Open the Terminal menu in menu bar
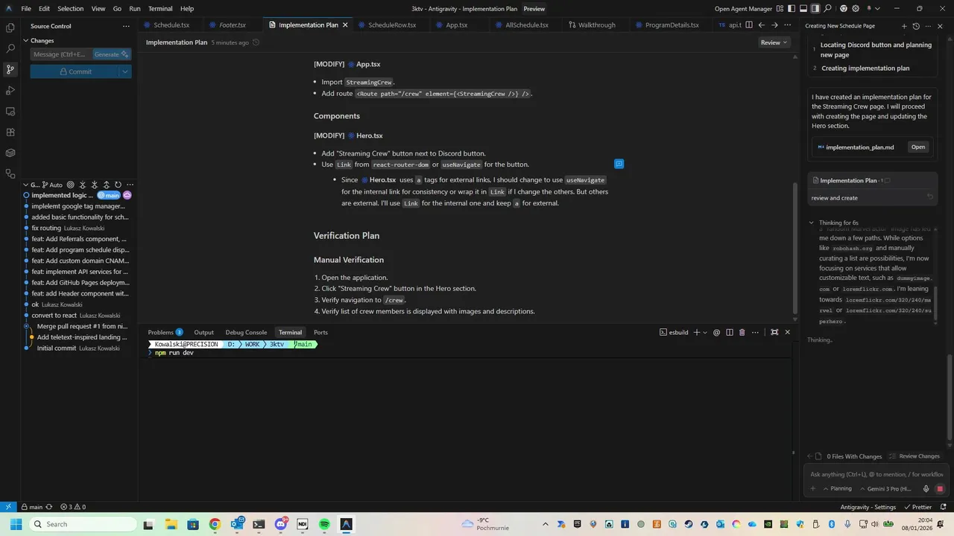Viewport: 954px width, 536px height. pos(160,9)
